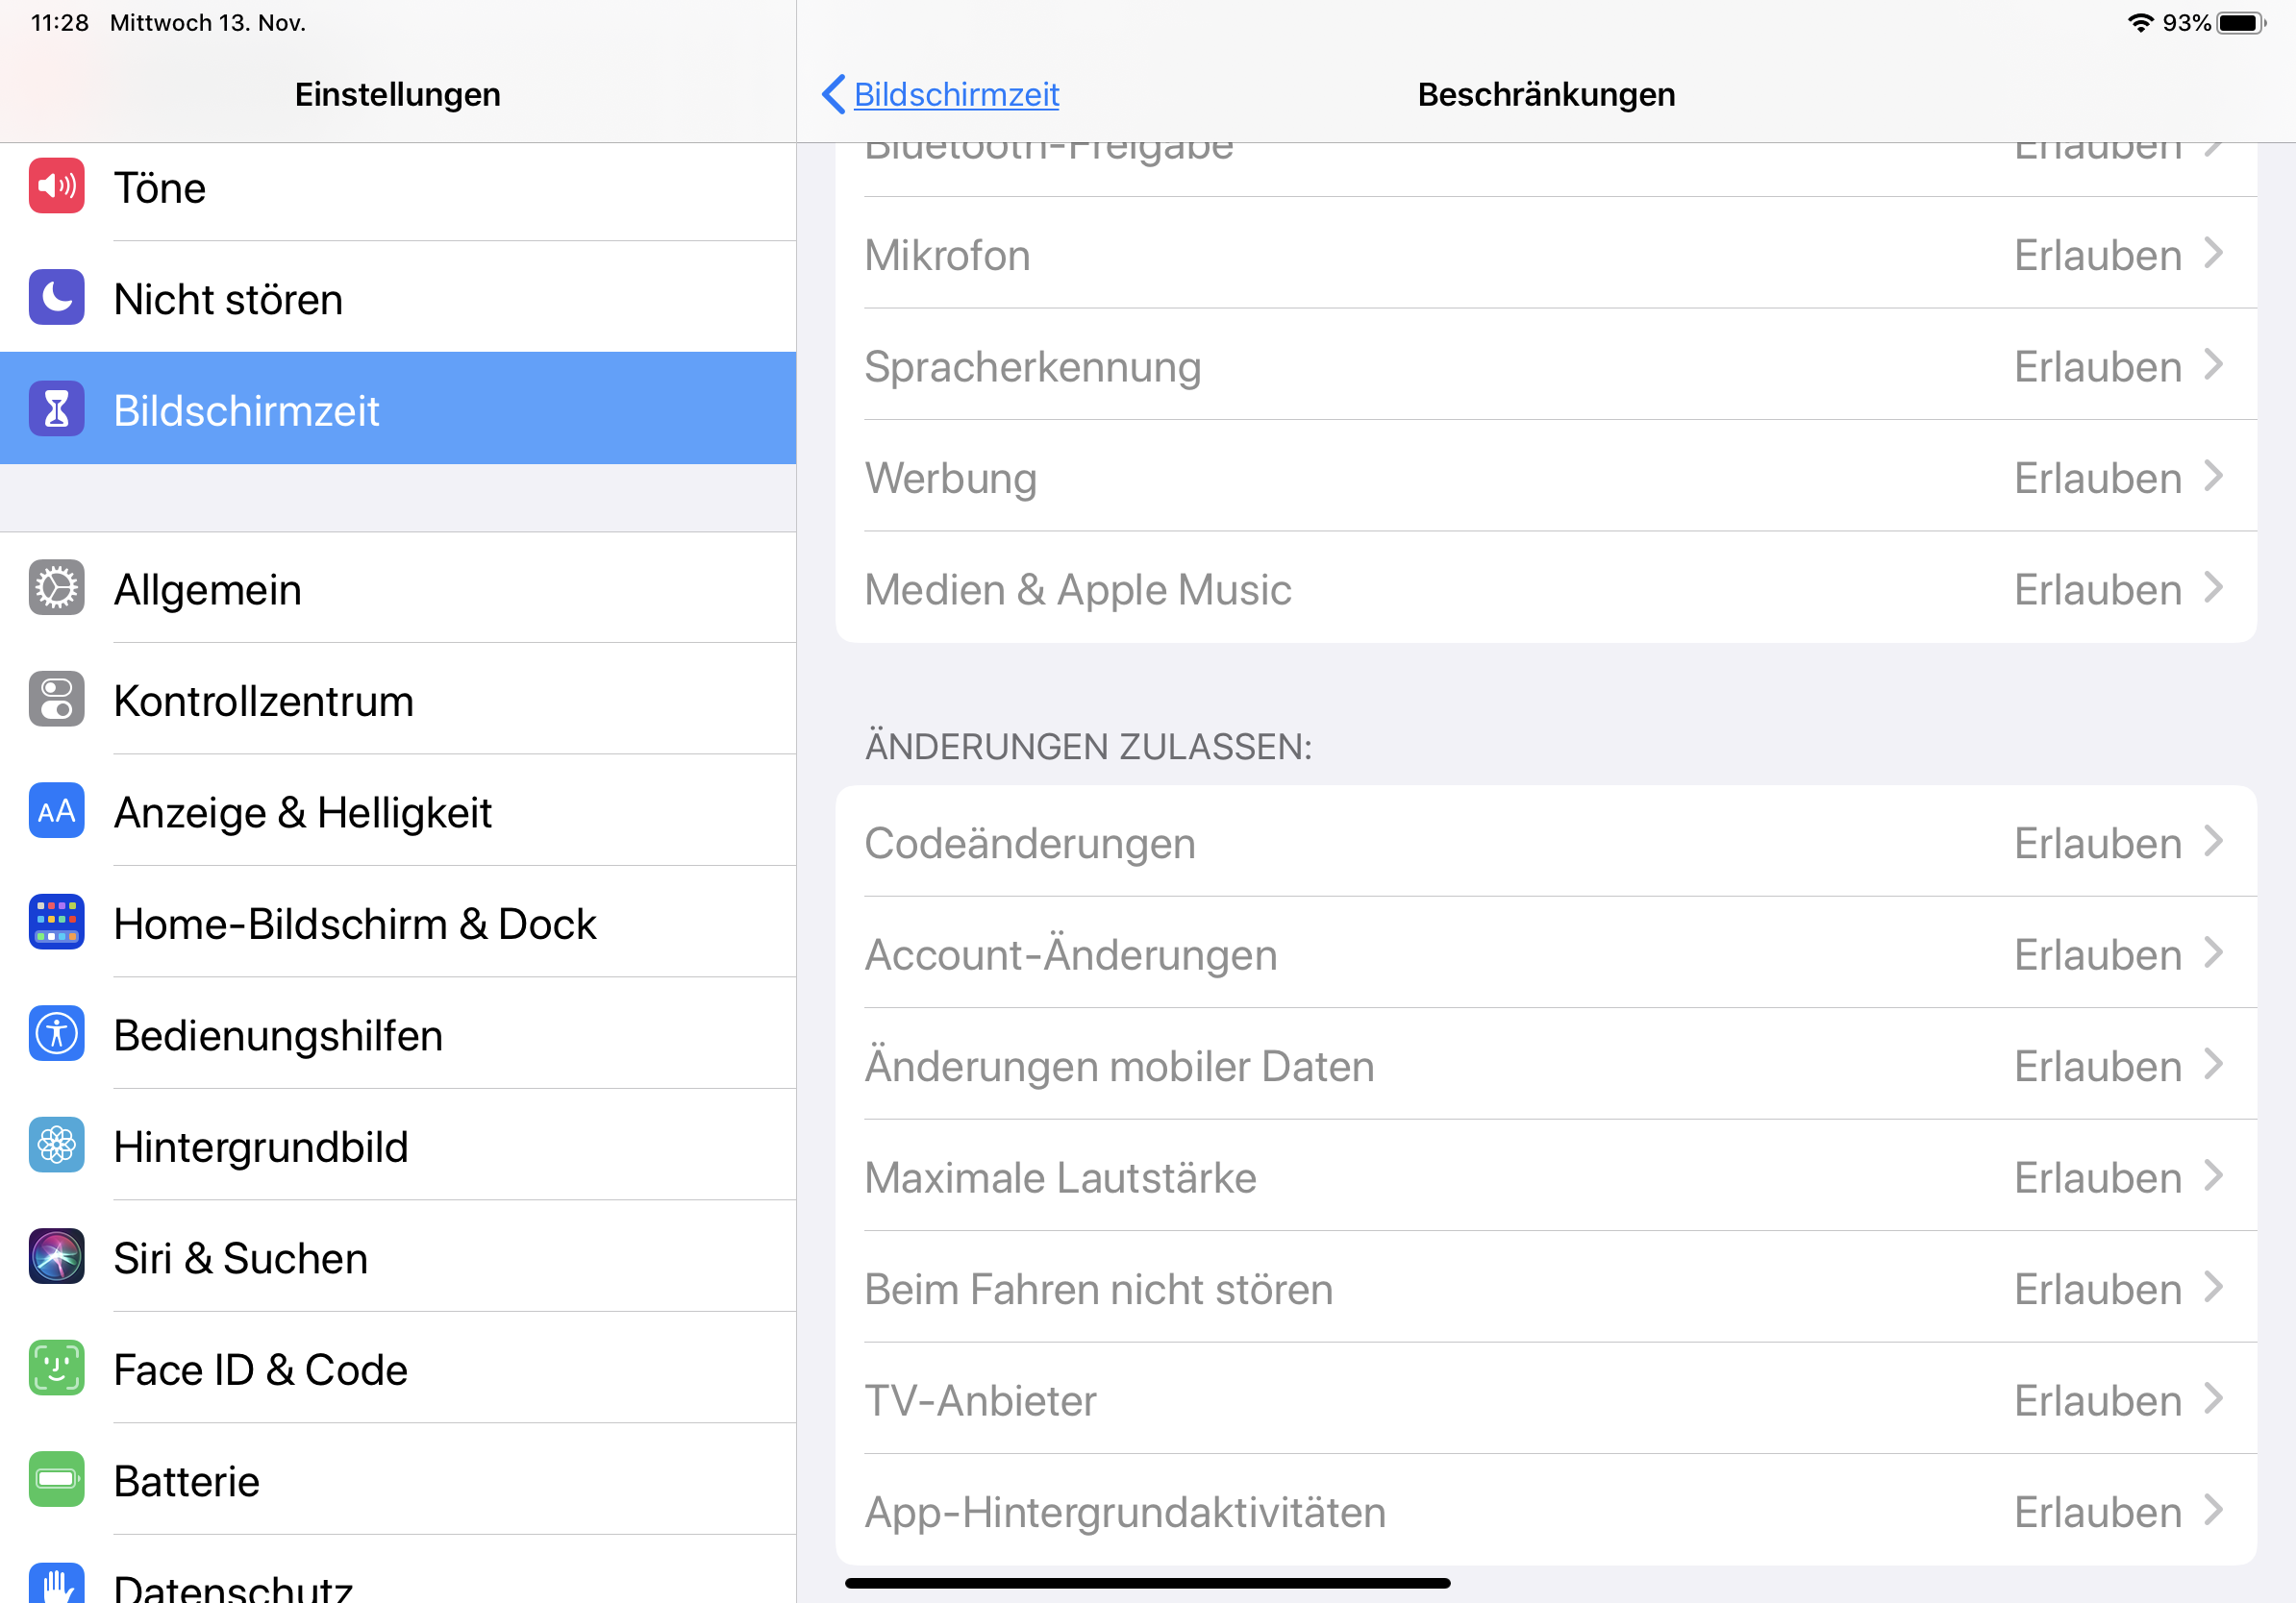
Task: Tap the Anzeige & Helligkeit AA icon
Action: (56, 811)
